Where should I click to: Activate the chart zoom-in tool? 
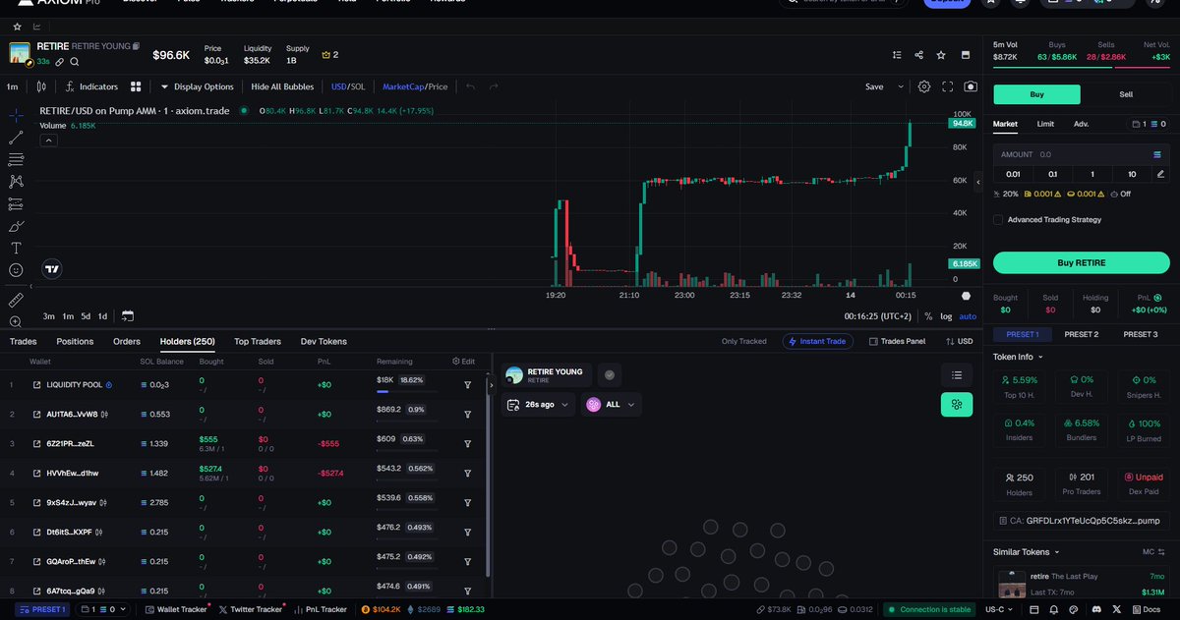tap(16, 321)
